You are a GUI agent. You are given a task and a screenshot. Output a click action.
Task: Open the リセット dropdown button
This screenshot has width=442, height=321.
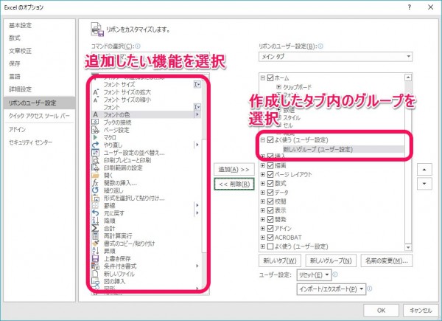tap(314, 275)
